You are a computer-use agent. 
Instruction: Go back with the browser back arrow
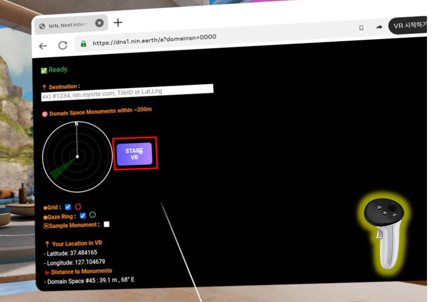(x=43, y=46)
